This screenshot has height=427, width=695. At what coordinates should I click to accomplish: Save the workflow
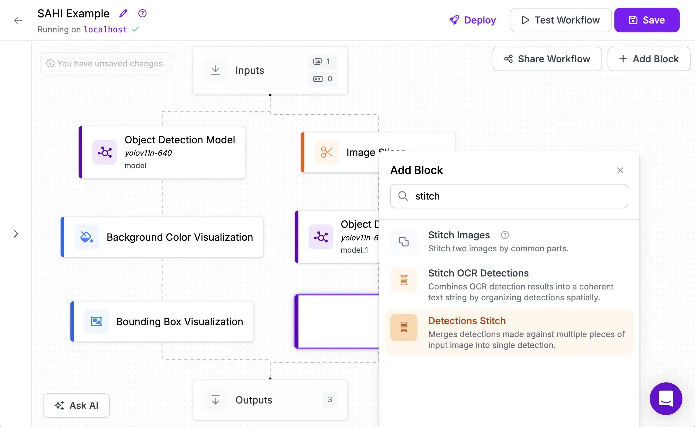point(647,20)
